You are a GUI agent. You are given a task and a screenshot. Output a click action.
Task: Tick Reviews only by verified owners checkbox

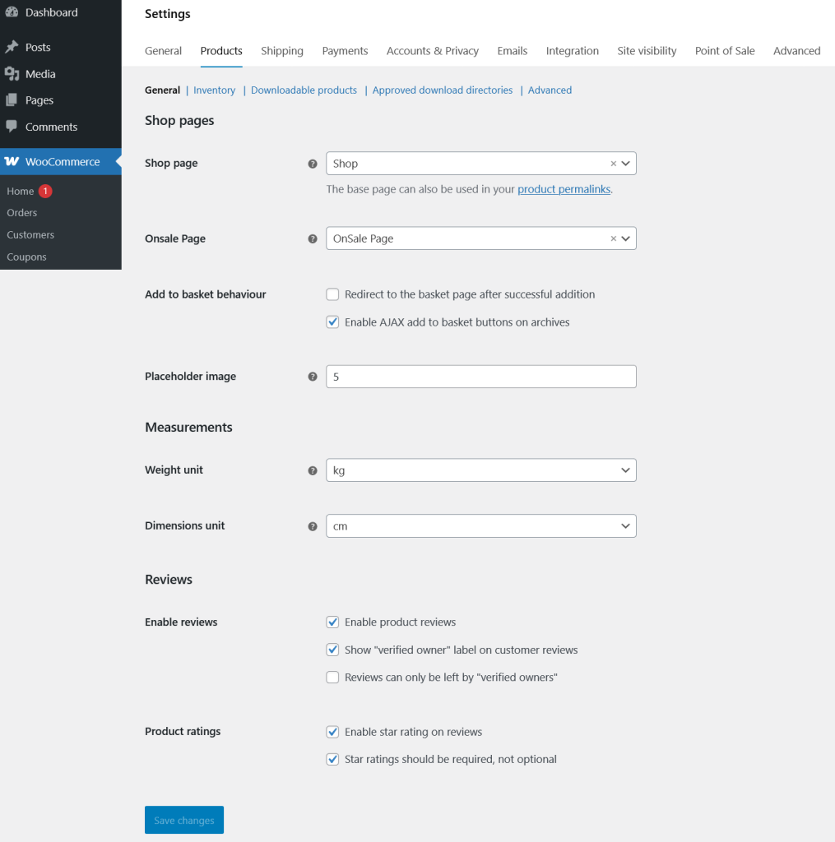[332, 678]
